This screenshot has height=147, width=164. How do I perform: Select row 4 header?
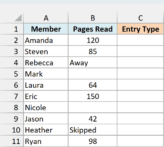[x=12, y=63]
